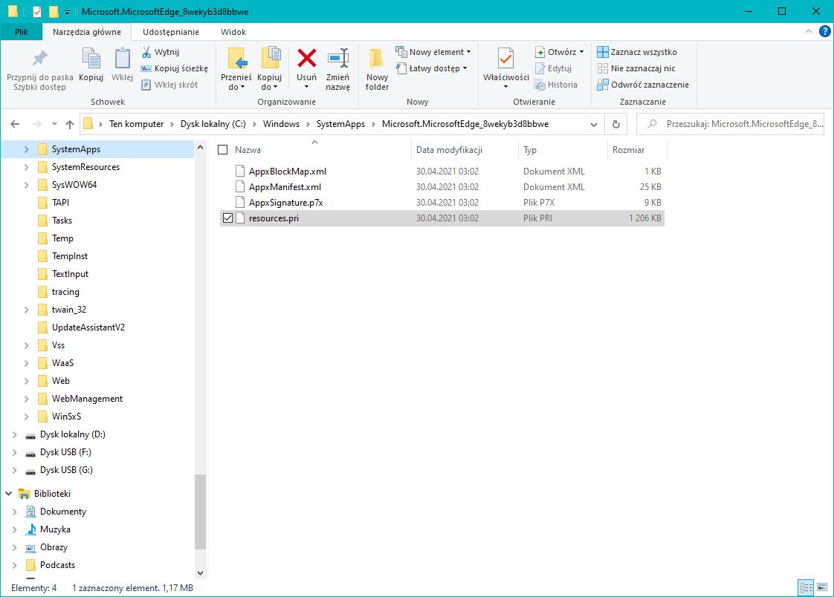Screen dimensions: 834x597
Task: Select Narzędzia główne ribbon tab
Action: [x=87, y=32]
